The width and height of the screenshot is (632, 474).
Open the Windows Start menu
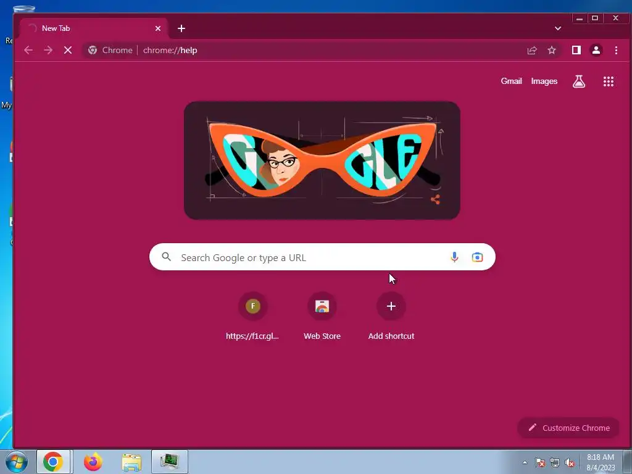[17, 462]
